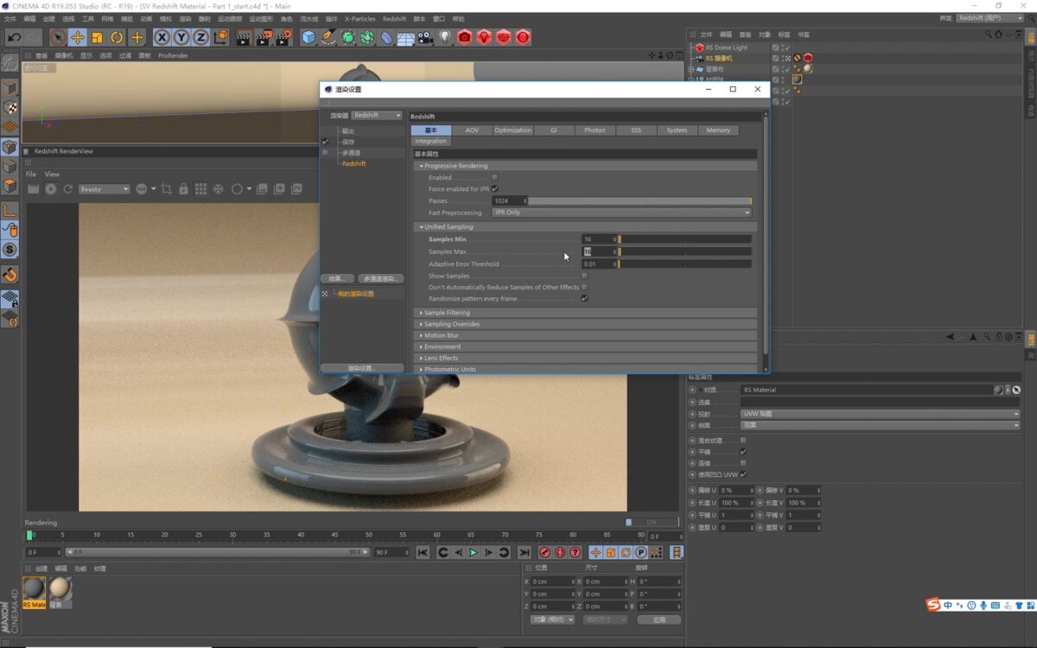The width and height of the screenshot is (1037, 648).
Task: Select the Integration tab
Action: [430, 141]
